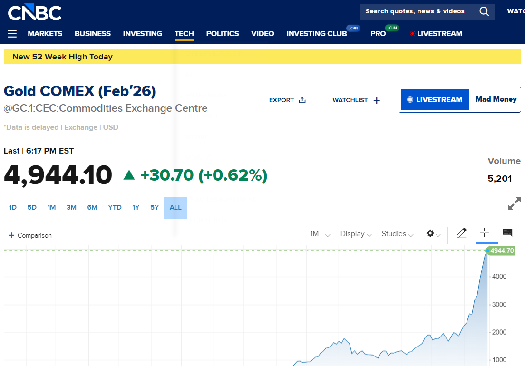Select the pencil drawing tool
Image resolution: width=525 pixels, height=366 pixels.
[461, 232]
